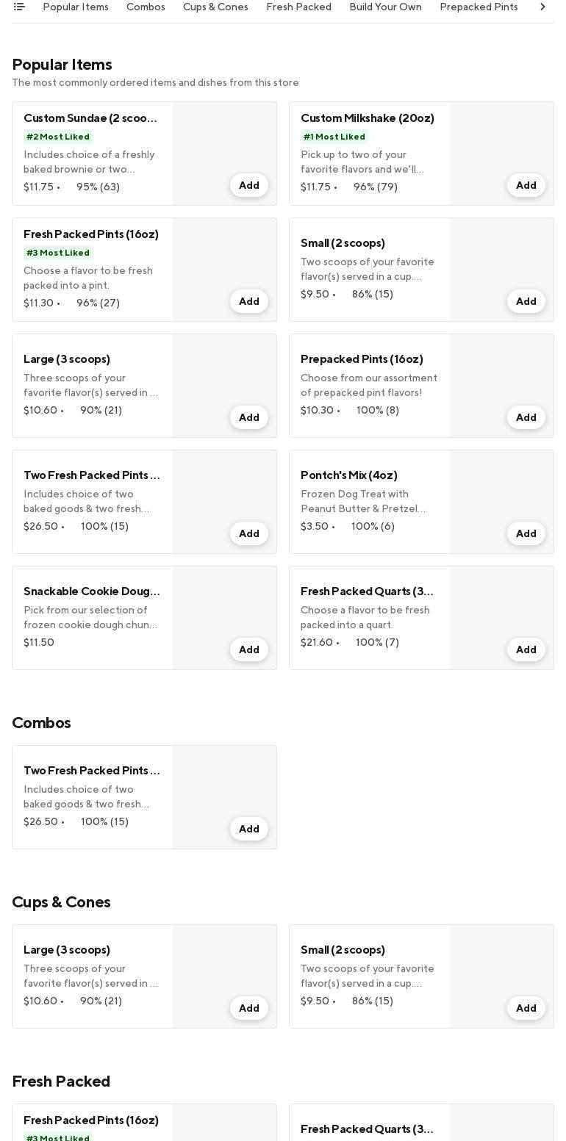Select the Cups & Cones tab
This screenshot has width=566, height=1141.
tap(215, 7)
